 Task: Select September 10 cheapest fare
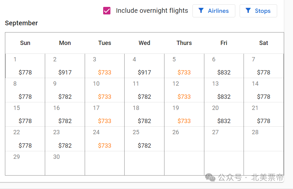[x=105, y=90]
